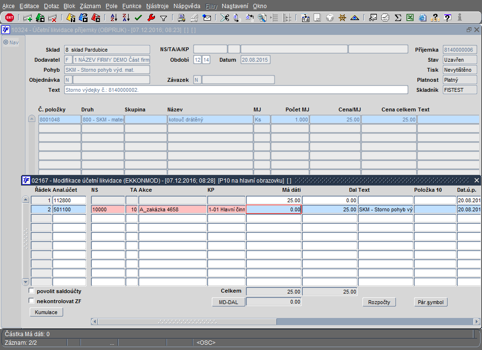
Task: Click the delete record red-X icon
Action: [x=53, y=18]
